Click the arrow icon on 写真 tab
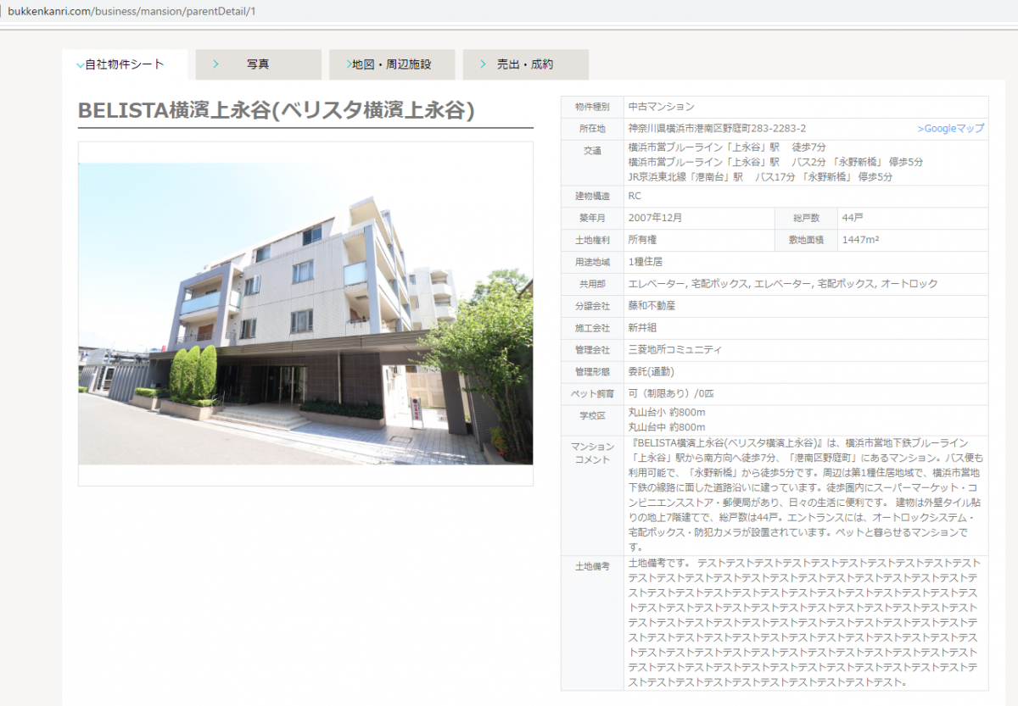 click(216, 64)
